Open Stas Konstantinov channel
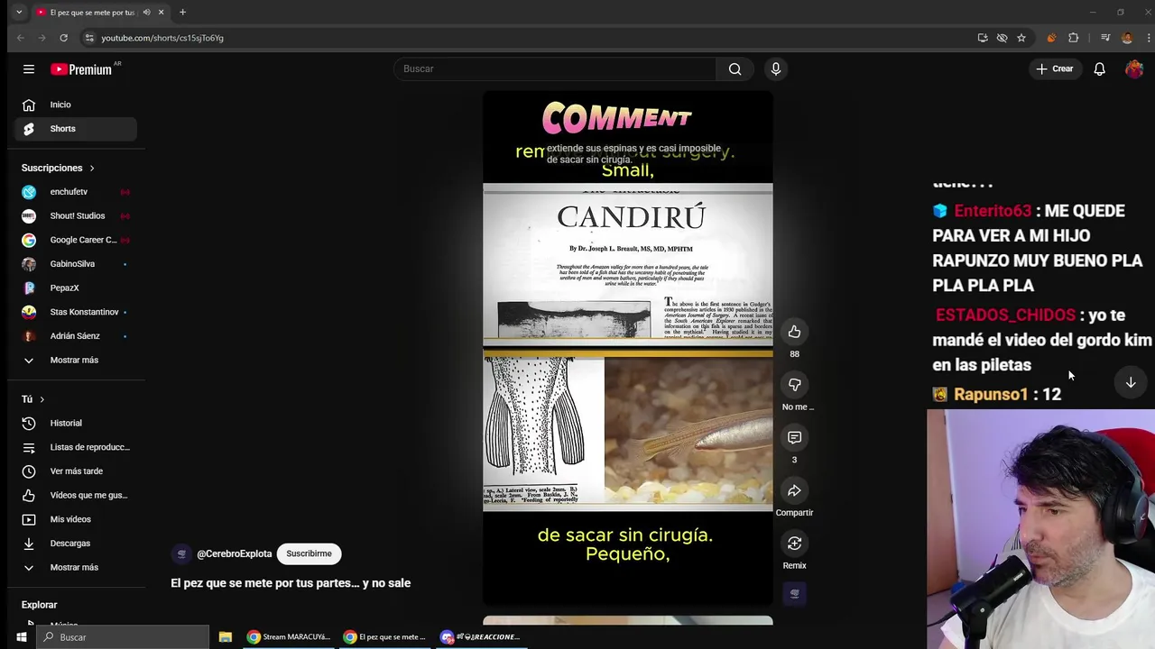The image size is (1155, 649). click(76, 312)
